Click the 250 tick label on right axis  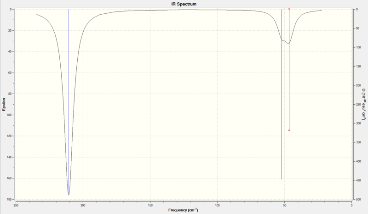(x=358, y=104)
